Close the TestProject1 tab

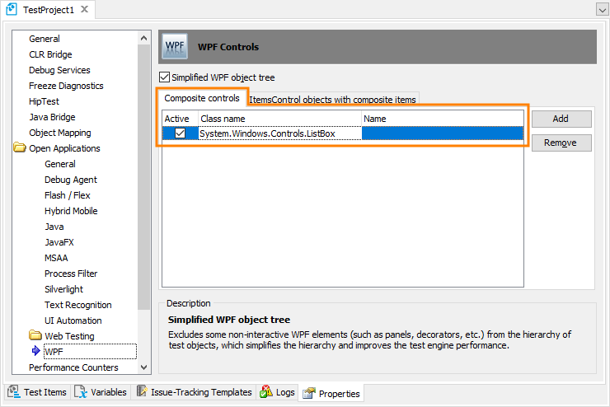click(84, 9)
